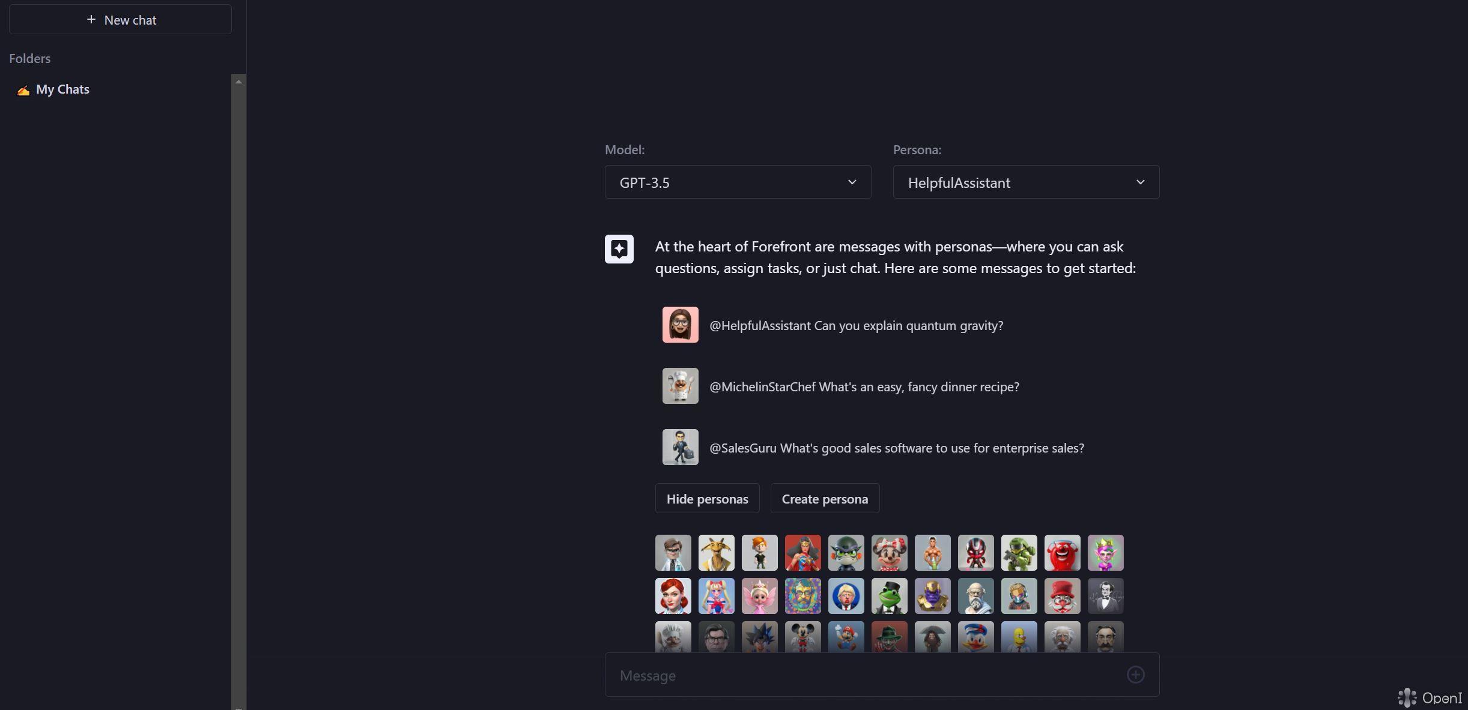Choose the Sailor Moon persona avatar
This screenshot has width=1468, height=710.
716,596
